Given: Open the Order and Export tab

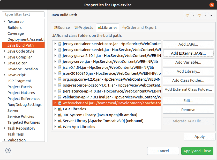Looking at the screenshot, I should (x=139, y=28).
